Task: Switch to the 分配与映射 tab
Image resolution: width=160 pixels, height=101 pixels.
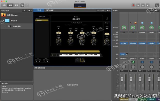Action: pos(49,10)
